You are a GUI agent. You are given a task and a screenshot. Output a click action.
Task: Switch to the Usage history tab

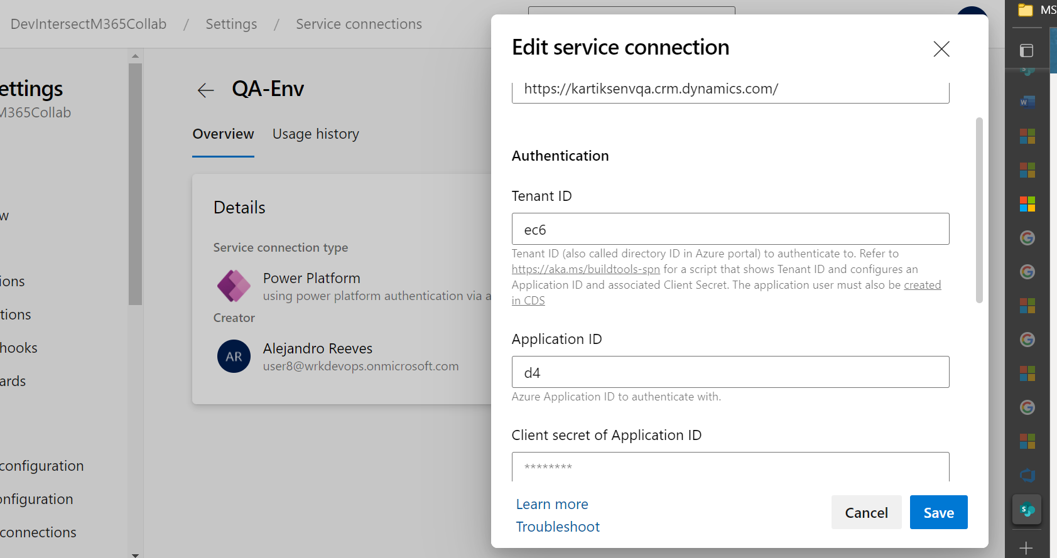coord(315,134)
